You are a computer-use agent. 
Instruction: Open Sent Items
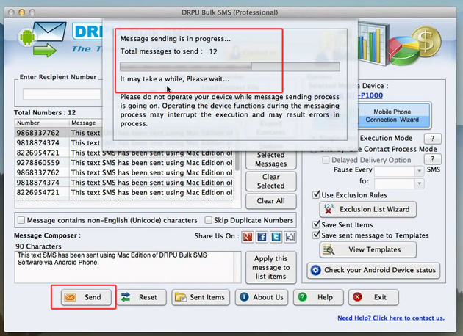pos(201,297)
